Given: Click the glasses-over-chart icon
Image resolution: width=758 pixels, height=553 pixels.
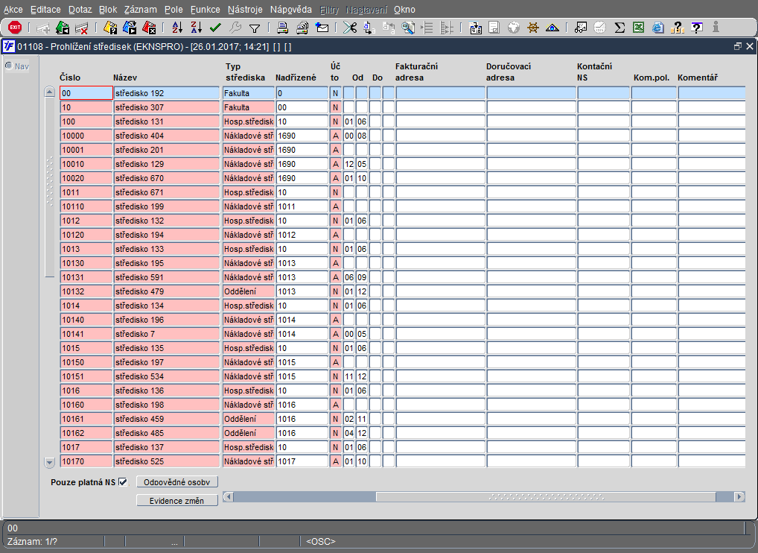Looking at the screenshot, I should pos(581,28).
